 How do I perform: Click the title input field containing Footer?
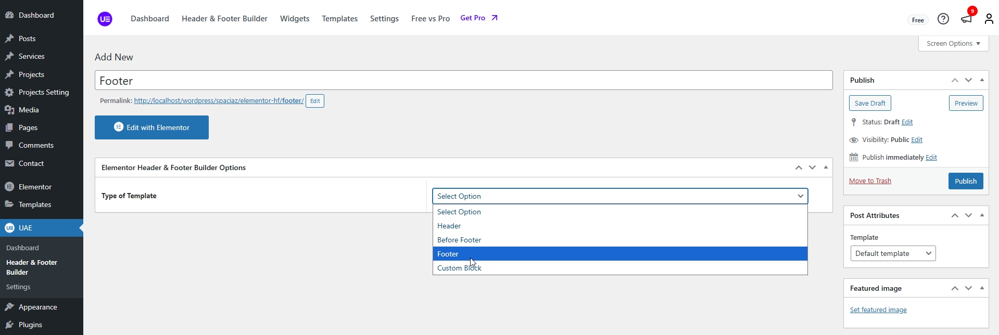click(463, 81)
